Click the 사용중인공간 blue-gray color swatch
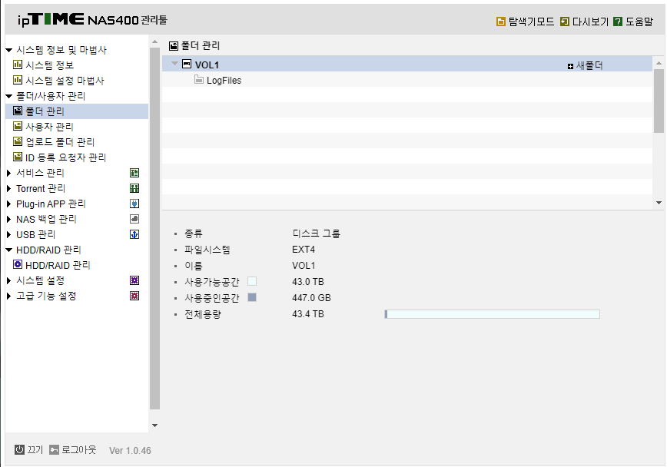The height and width of the screenshot is (467, 667). pos(252,297)
